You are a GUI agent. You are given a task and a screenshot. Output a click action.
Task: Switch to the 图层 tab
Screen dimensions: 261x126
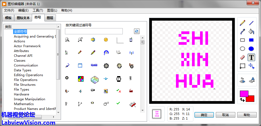pos(50,18)
